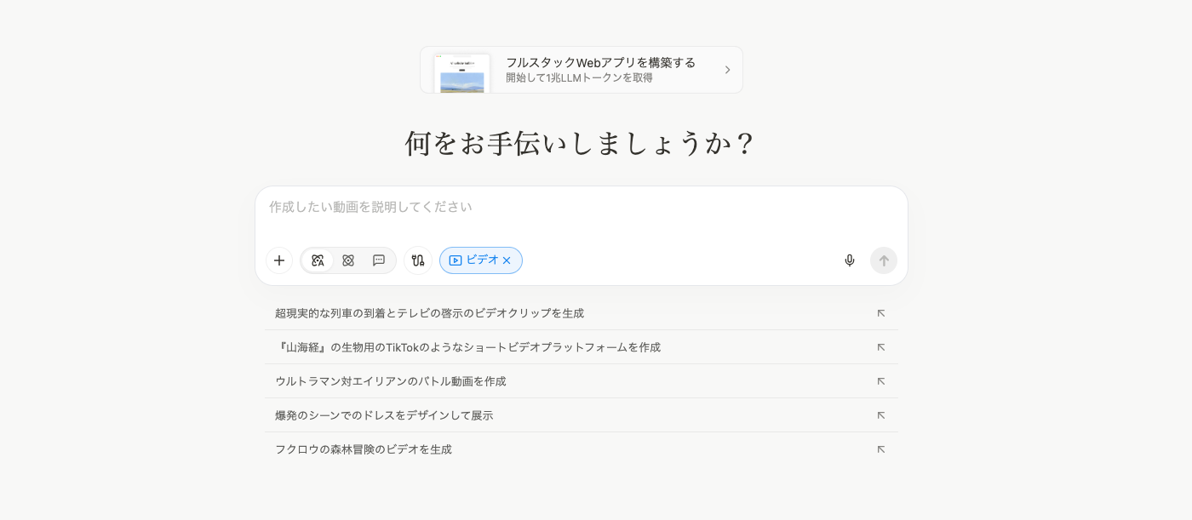The height and width of the screenshot is (520, 1192).
Task: Switch the mode selector to the second atom option
Action: point(348,260)
